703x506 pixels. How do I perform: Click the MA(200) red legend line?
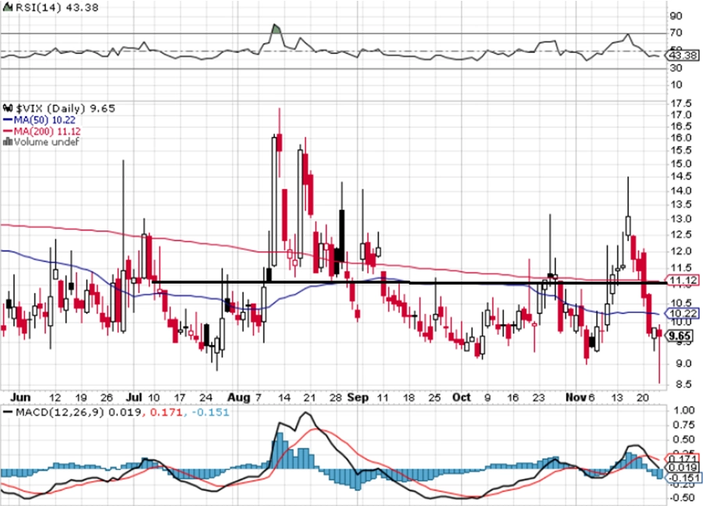8,131
